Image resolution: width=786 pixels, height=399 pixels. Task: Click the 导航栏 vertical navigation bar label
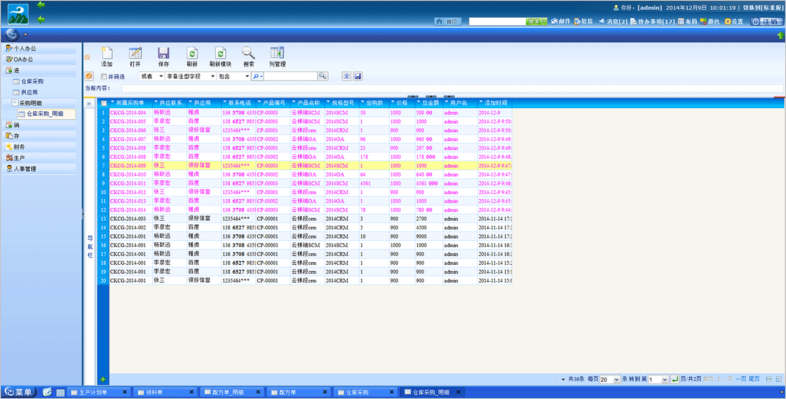89,247
